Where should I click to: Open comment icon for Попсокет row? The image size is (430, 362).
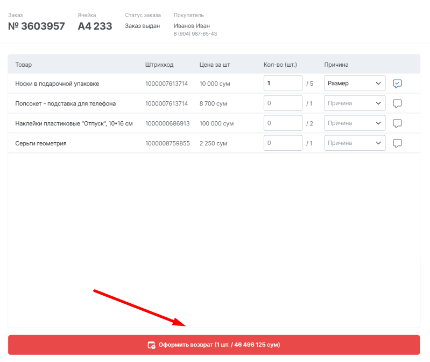[x=397, y=103]
